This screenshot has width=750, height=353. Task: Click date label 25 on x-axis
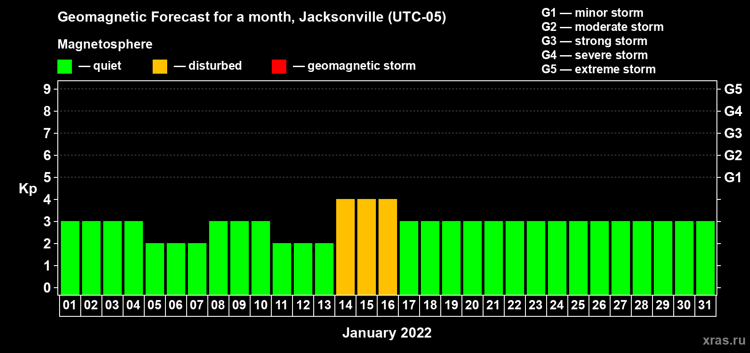tap(578, 305)
